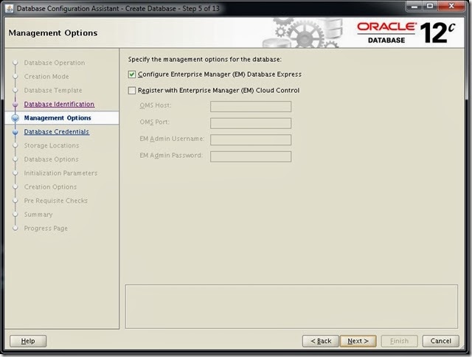472x357 pixels.
Task: Open the Database Identification step
Action: click(59, 105)
